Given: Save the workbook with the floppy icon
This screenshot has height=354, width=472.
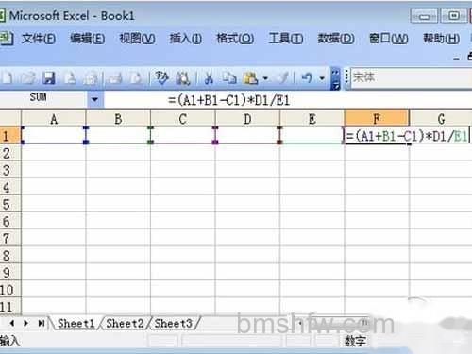Looking at the screenshot, I should [49, 78].
